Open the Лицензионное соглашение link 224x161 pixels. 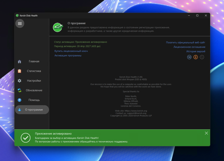(x=189, y=47)
